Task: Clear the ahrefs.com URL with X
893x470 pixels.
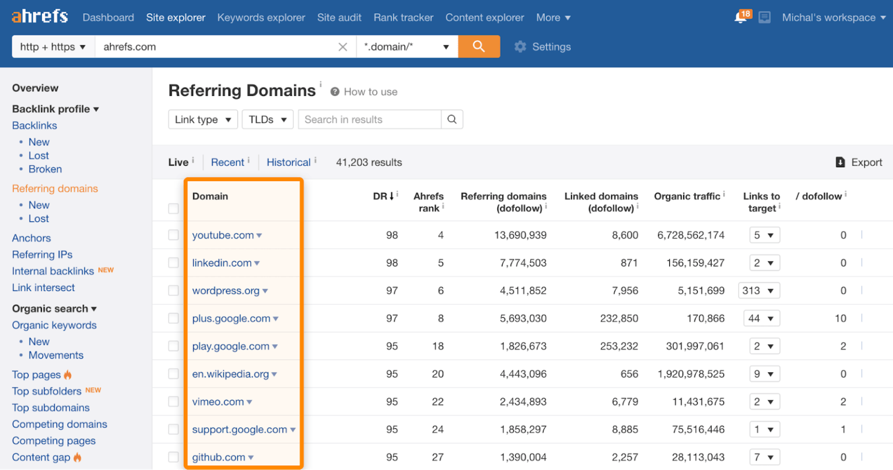Action: coord(343,47)
